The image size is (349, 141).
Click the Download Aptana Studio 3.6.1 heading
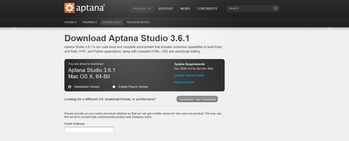pos(127,38)
